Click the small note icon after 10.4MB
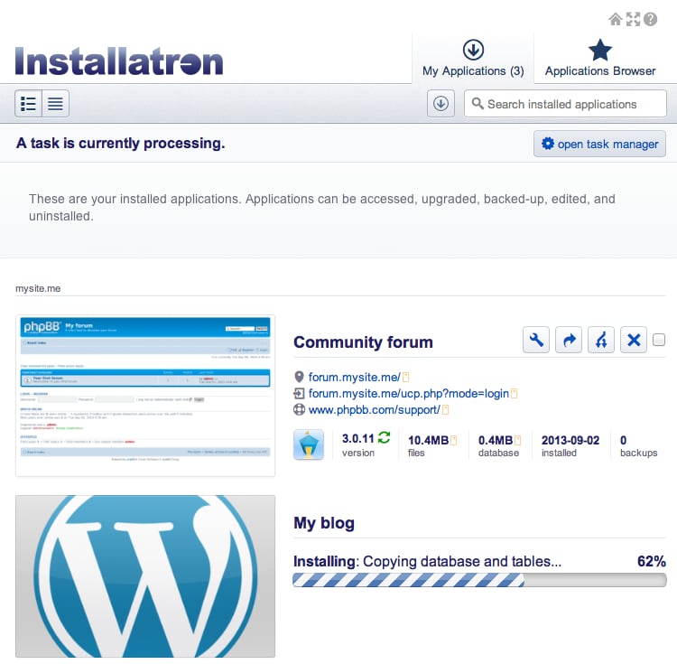The image size is (677, 664). pyautogui.click(x=454, y=440)
